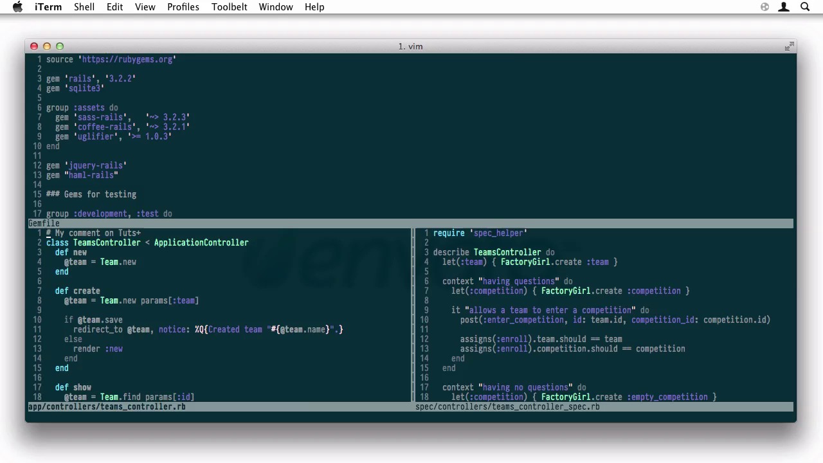This screenshot has height=463, width=823.
Task: Open the Shell menu
Action: tap(84, 7)
